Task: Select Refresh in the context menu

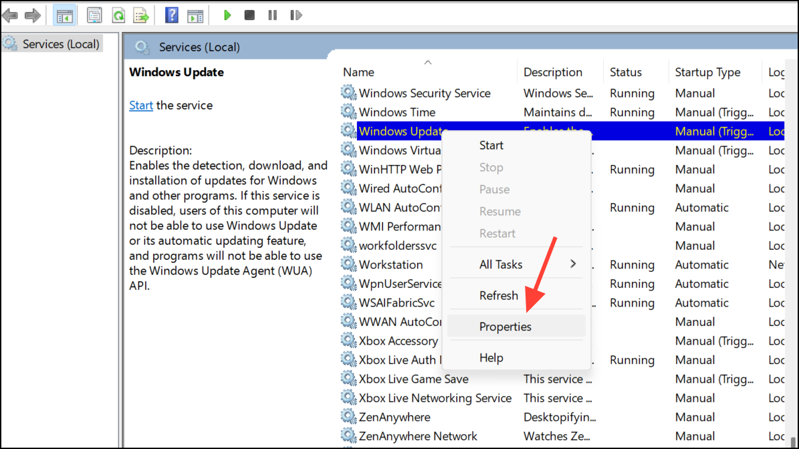Action: (499, 295)
